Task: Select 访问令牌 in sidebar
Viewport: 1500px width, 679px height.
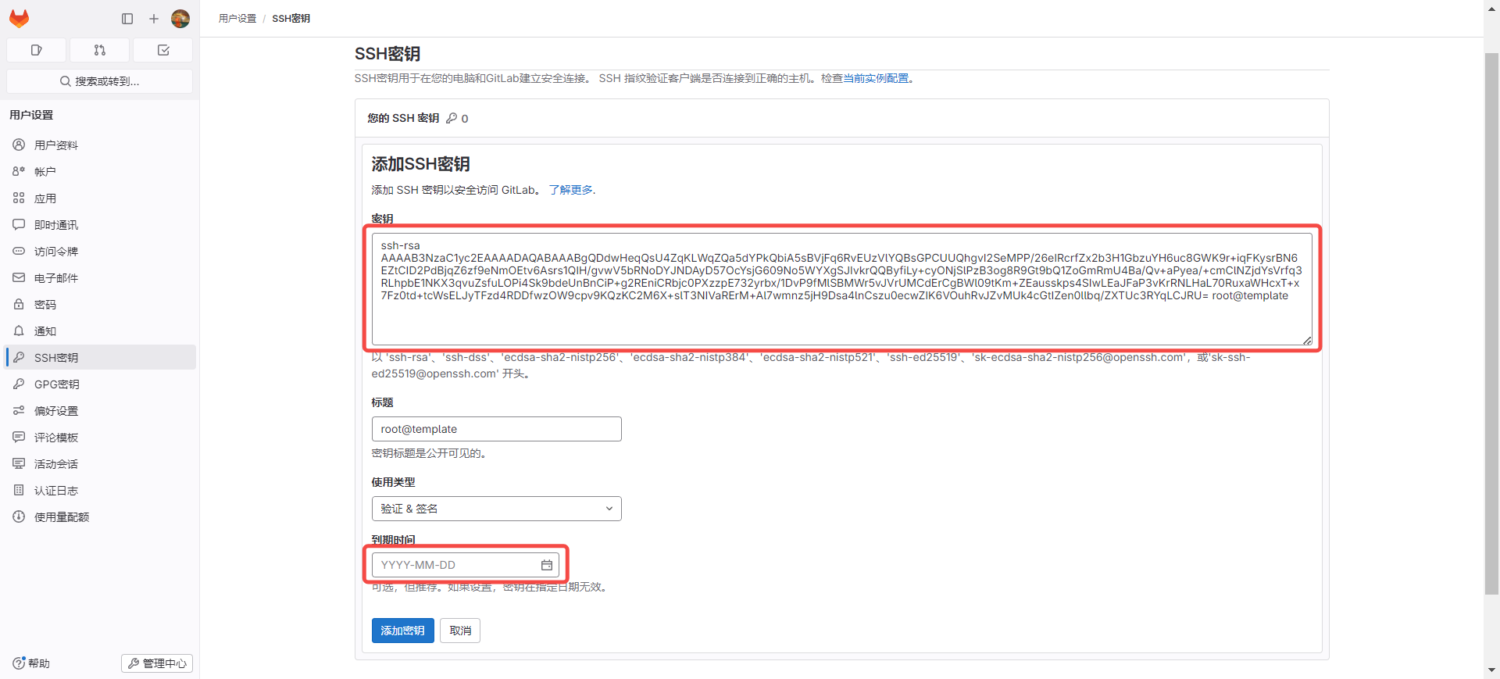Action: tap(56, 252)
